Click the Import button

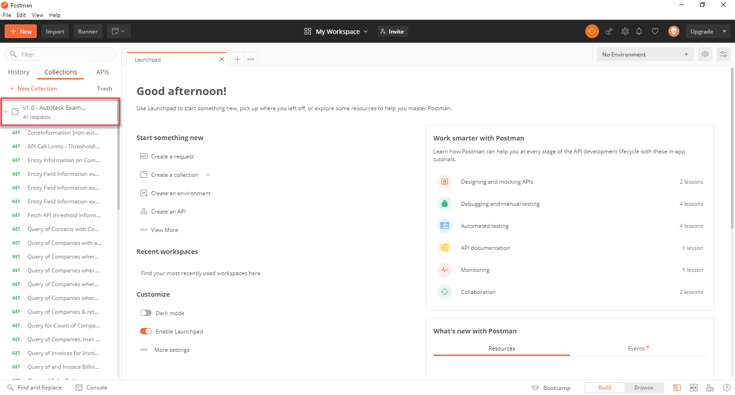pos(55,31)
